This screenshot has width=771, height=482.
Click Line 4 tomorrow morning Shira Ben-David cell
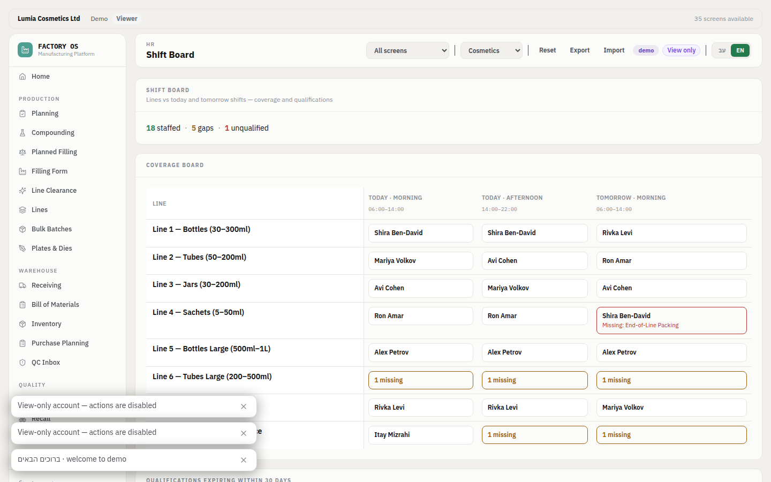671,320
